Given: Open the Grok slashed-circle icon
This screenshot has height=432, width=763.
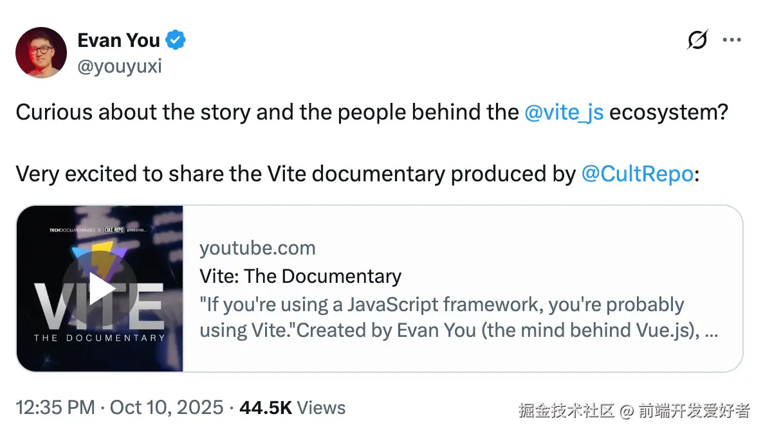Looking at the screenshot, I should pos(697,40).
